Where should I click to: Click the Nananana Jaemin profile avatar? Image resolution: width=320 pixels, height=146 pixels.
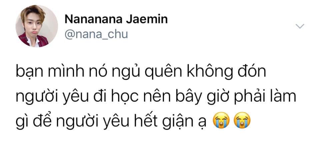point(37,26)
